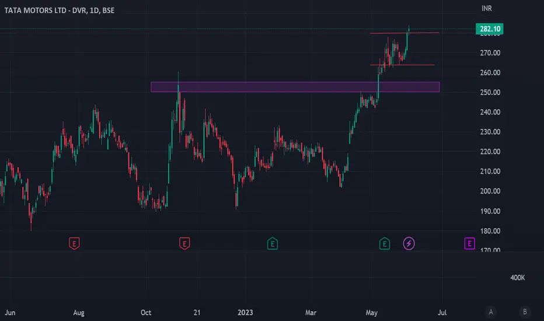The height and width of the screenshot is (321, 544).
Task: Click the May date label
Action: point(372,313)
